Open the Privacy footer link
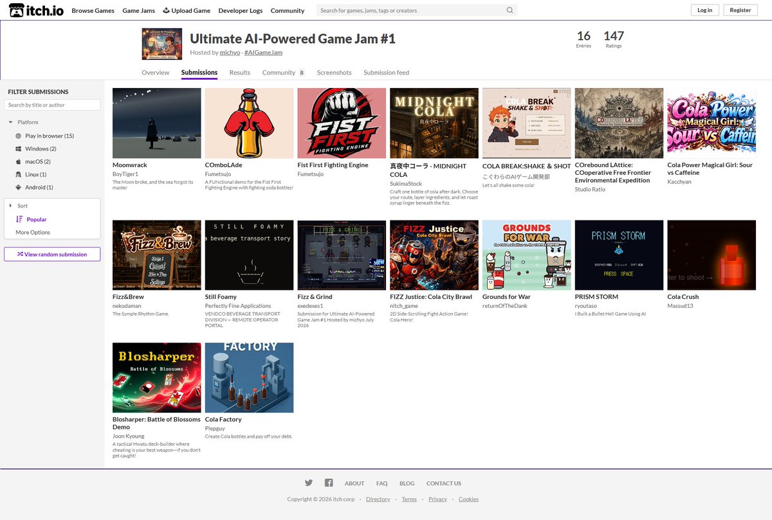Screen dimensions: 772x520 [437, 499]
